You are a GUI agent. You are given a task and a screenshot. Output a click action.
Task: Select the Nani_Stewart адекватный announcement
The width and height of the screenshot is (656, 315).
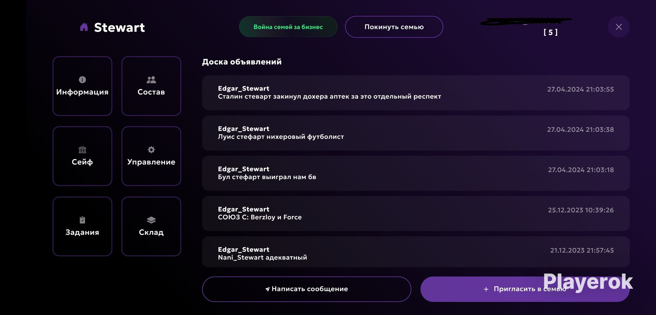[x=416, y=252]
